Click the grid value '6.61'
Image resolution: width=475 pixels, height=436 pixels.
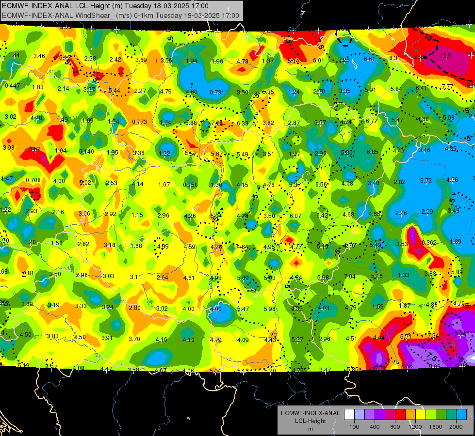pyautogui.click(x=369, y=59)
